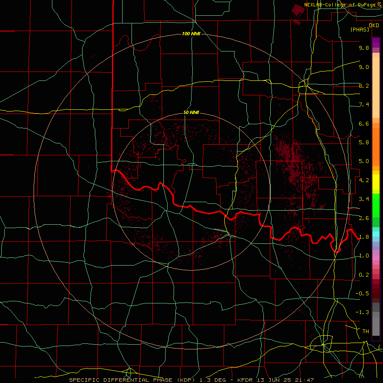Click the 7.4 scale value

(x=364, y=105)
